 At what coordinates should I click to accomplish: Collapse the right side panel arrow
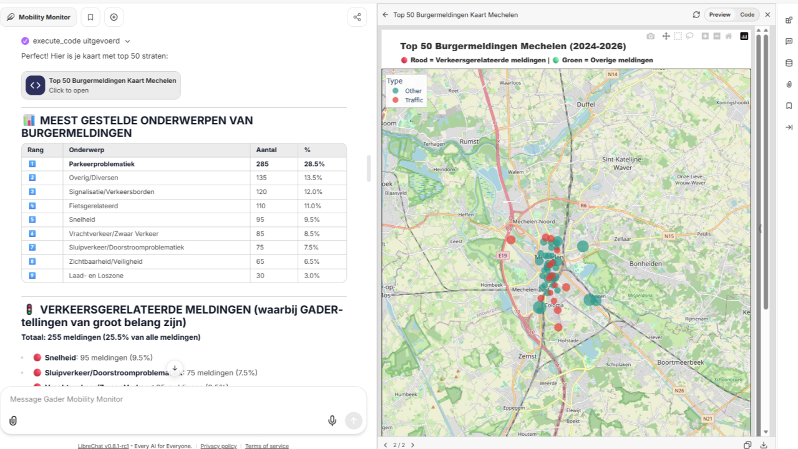pyautogui.click(x=789, y=127)
